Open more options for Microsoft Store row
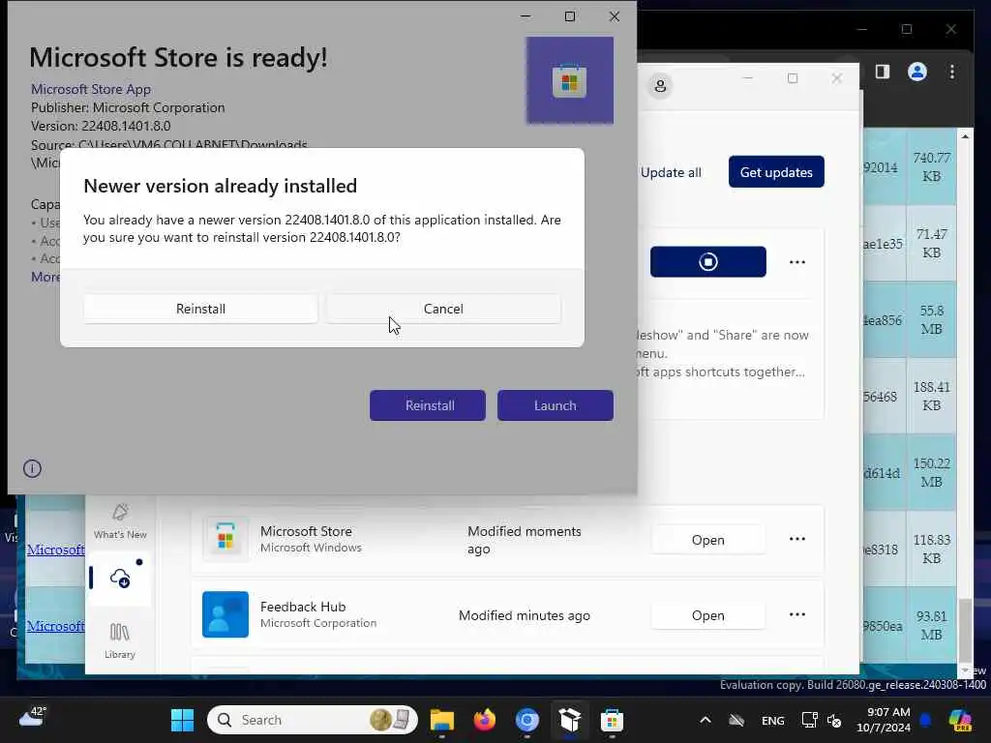This screenshot has height=743, width=991. [797, 539]
